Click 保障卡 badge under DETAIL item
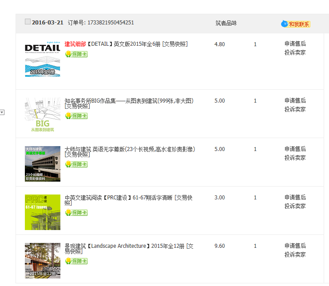329x286 pixels. click(76, 54)
